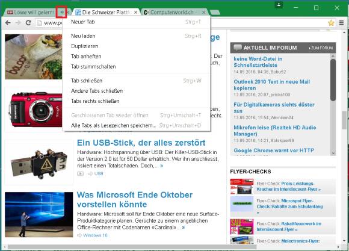Follow the » read more link of the USB-Stick teaser
349x251 pixels.
coord(161,166)
